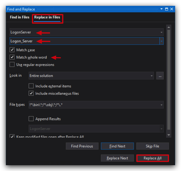Open the Look in Entire solution dropdown
The height and width of the screenshot is (171, 181).
tap(91, 76)
